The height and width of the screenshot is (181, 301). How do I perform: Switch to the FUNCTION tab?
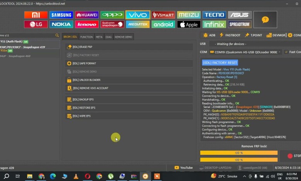[x=86, y=37]
